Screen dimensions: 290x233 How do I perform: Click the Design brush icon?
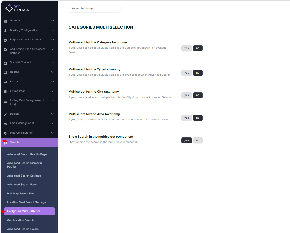point(5,114)
